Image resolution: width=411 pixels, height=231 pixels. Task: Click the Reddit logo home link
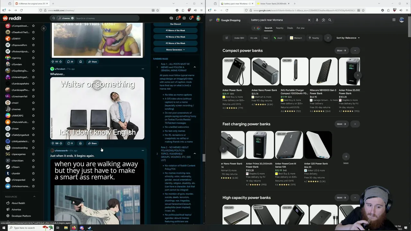coord(12,18)
